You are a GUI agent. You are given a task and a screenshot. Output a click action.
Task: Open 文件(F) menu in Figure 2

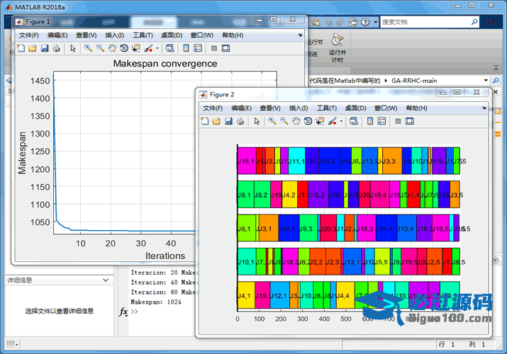213,108
